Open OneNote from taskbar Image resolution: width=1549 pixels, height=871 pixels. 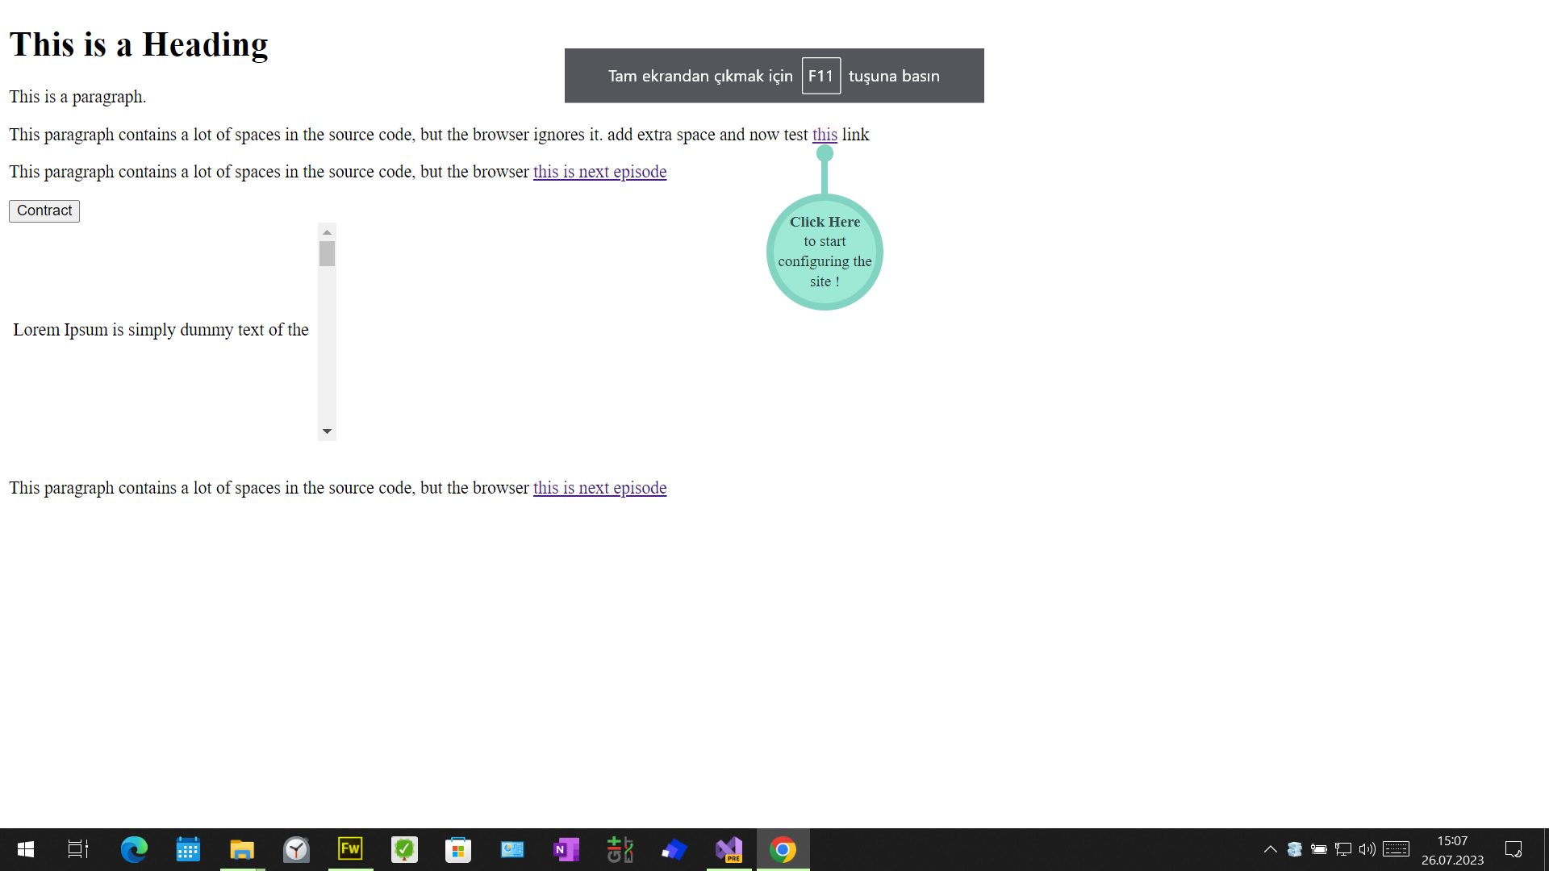pyautogui.click(x=566, y=849)
